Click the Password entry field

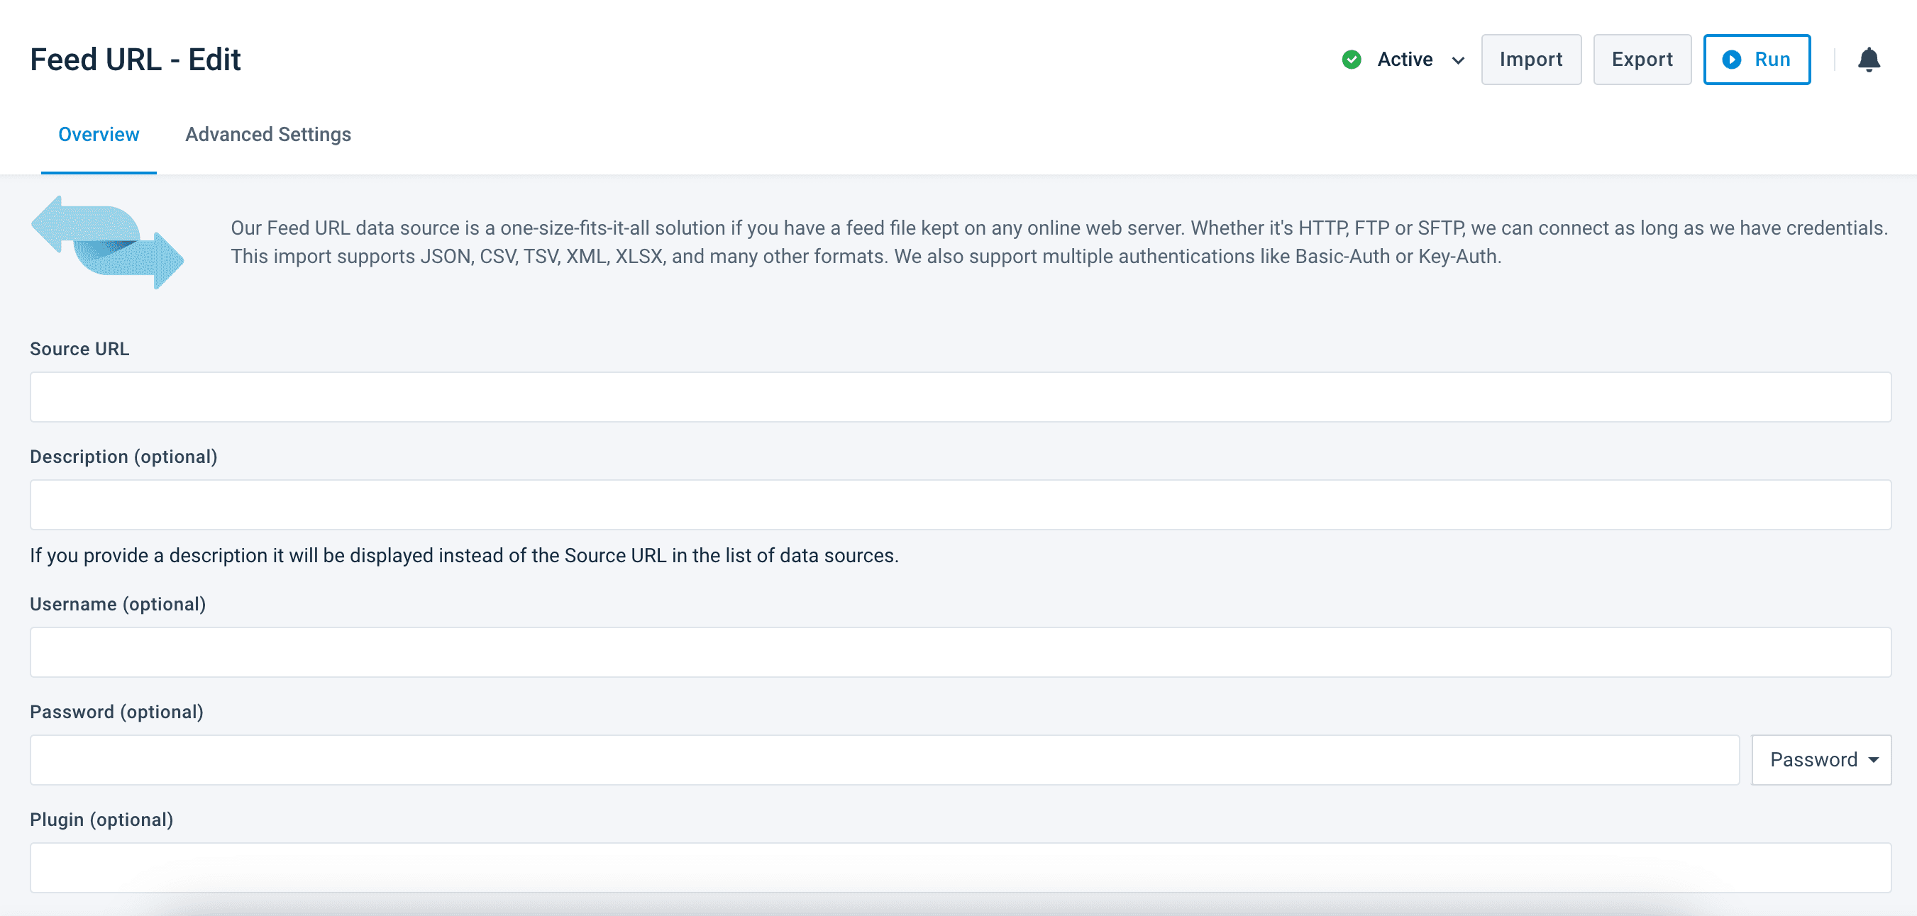click(884, 760)
